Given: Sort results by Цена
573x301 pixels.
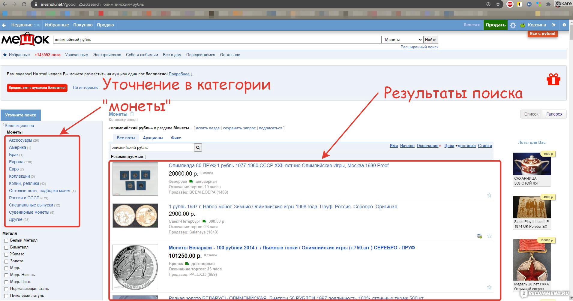Looking at the screenshot, I should pos(449,146).
